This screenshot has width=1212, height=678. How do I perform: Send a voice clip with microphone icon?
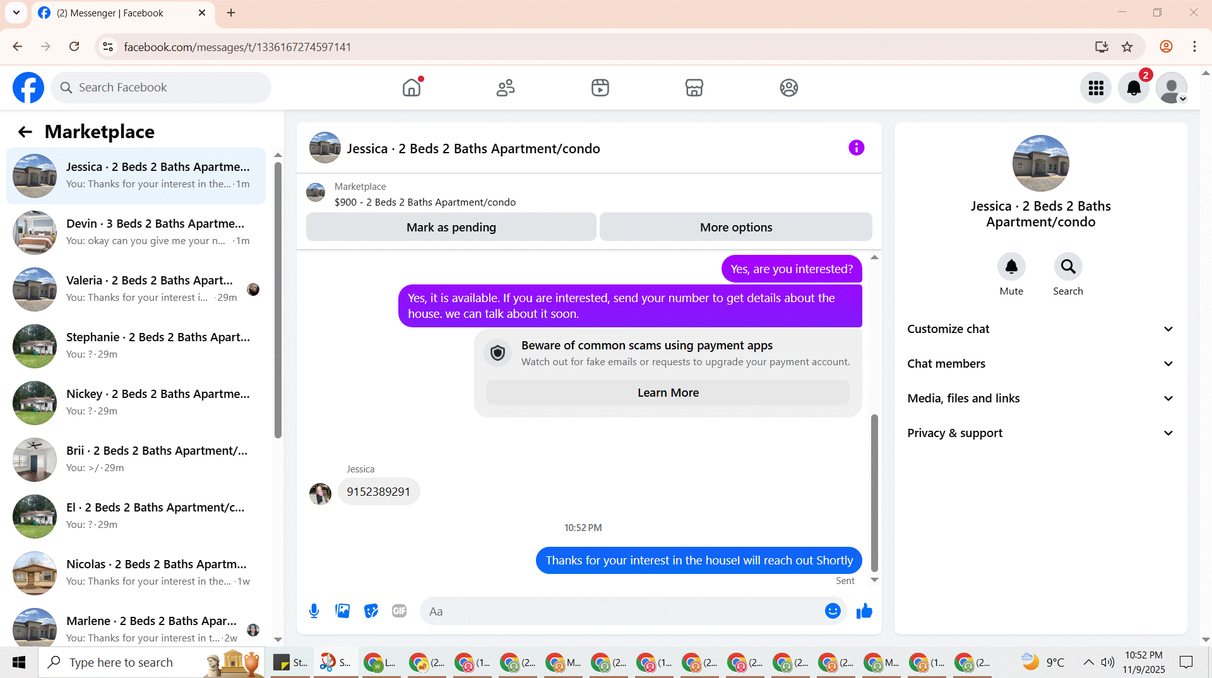[314, 611]
